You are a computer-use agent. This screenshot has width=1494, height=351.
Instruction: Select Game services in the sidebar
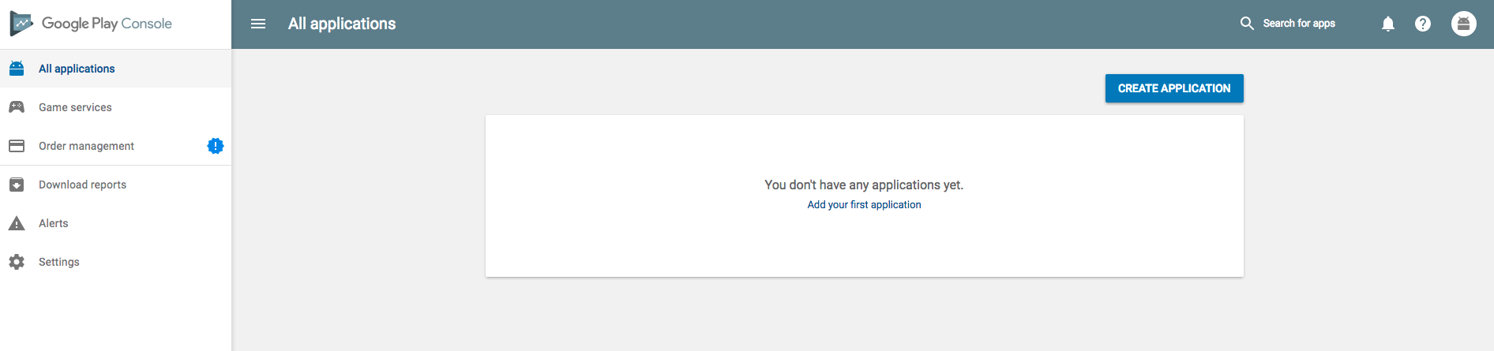click(x=75, y=107)
